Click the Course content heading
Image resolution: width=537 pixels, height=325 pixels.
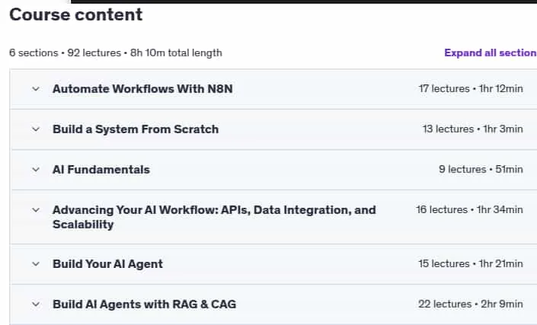pos(75,14)
